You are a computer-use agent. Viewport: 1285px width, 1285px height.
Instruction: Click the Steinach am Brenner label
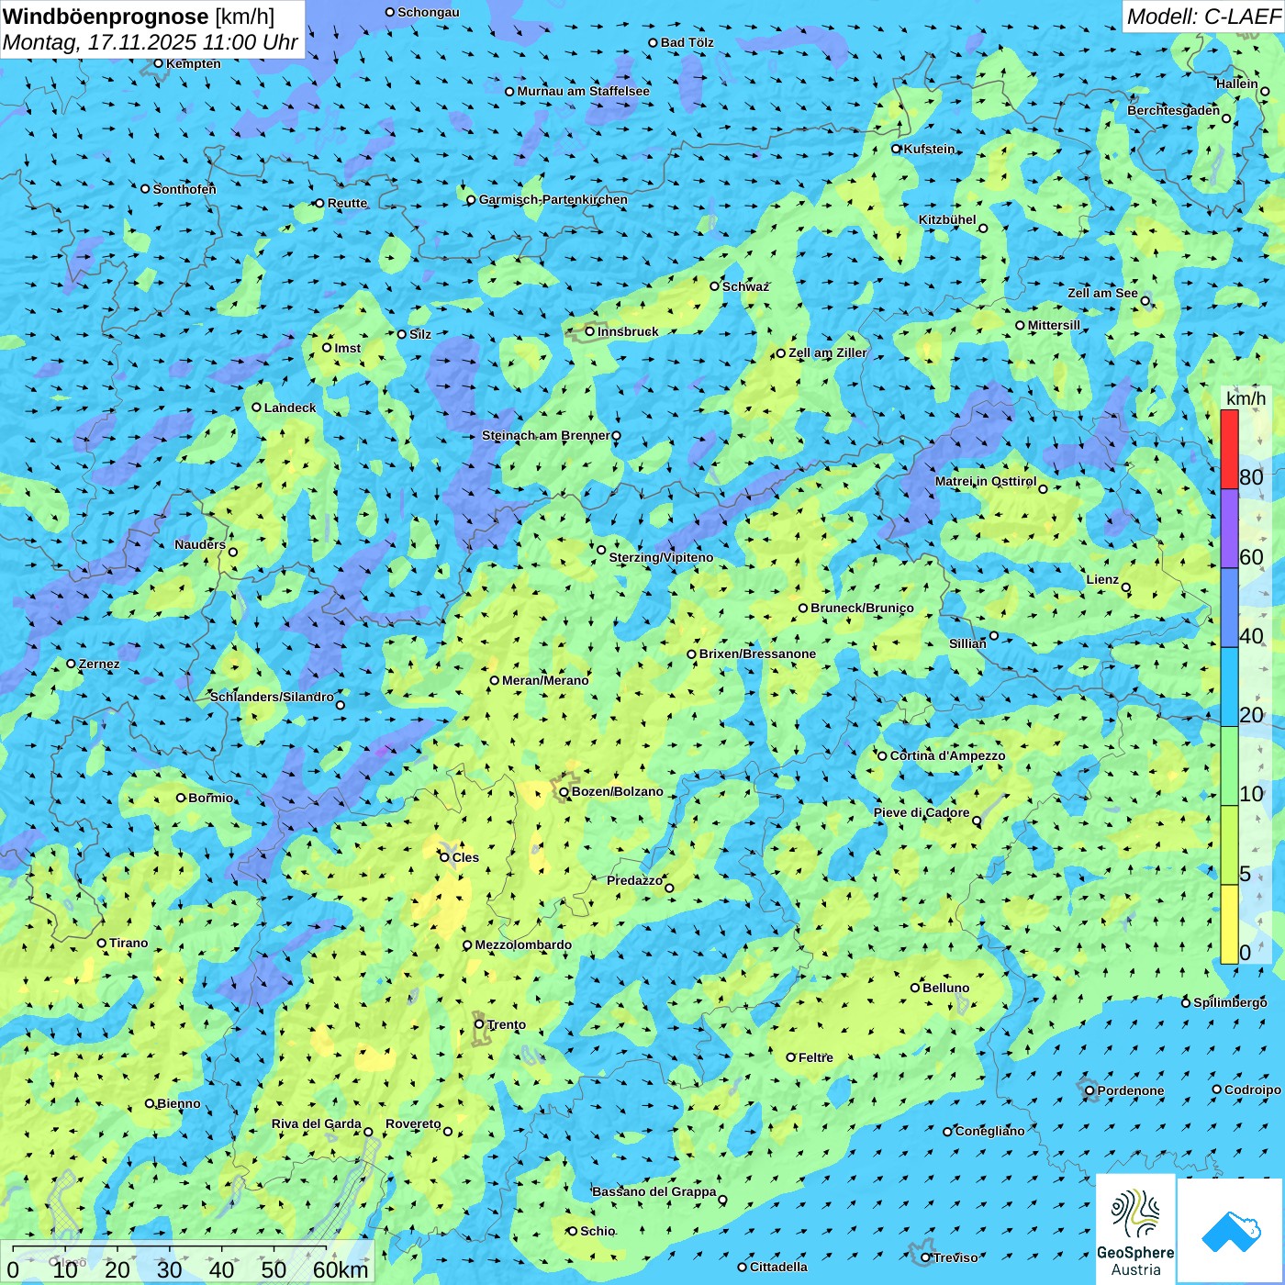pyautogui.click(x=545, y=435)
